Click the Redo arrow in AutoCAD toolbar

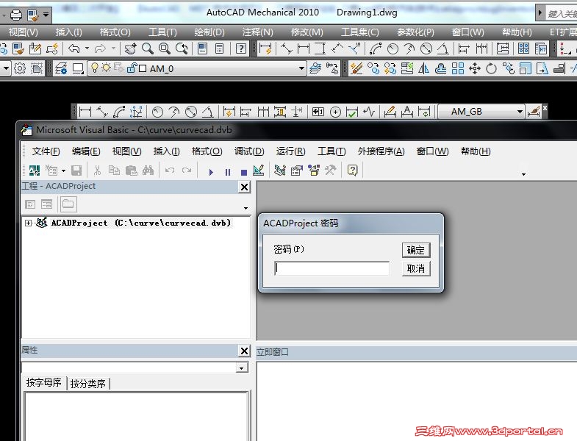(x=100, y=49)
